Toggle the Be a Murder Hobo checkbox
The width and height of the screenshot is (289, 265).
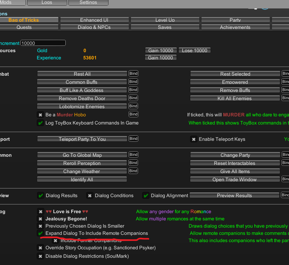40,115
